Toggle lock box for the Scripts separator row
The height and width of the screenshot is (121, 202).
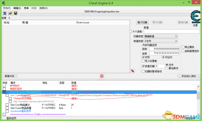(4, 114)
